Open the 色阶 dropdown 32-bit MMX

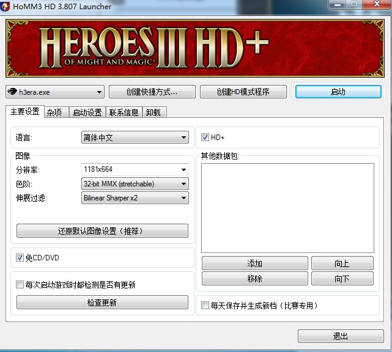[x=135, y=184]
